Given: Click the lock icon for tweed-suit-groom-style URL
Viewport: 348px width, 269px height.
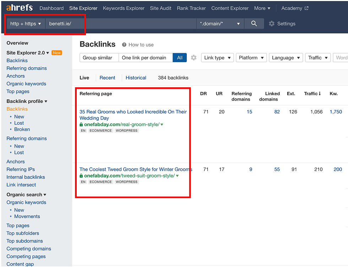Looking at the screenshot, I should pyautogui.click(x=81, y=176).
